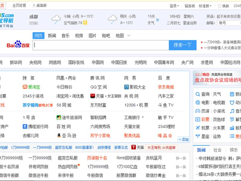This screenshot has height=181, width=241.
Task: Open the 火车票 link
Action: click(219, 128)
